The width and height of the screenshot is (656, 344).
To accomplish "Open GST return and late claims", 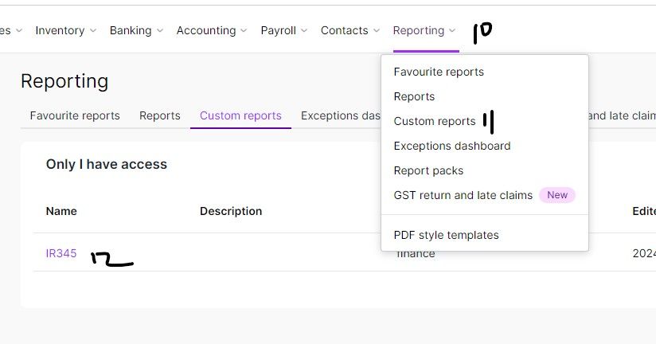I will [463, 195].
